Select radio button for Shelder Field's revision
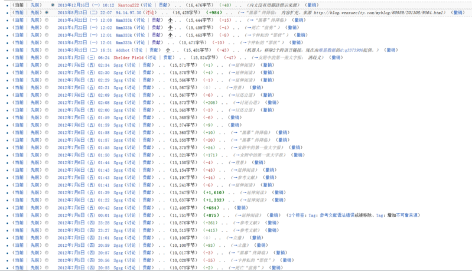Image resolution: width=472 pixels, height=271 pixels. pos(47,58)
